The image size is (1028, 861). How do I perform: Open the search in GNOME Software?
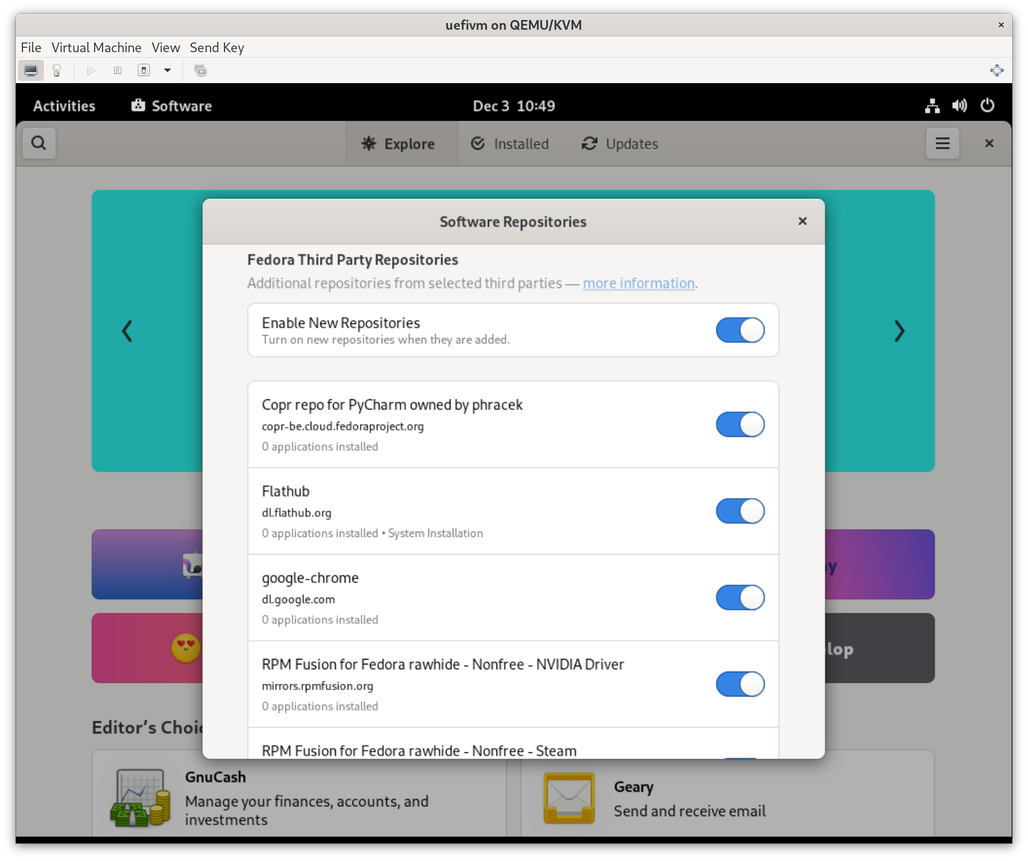click(39, 143)
